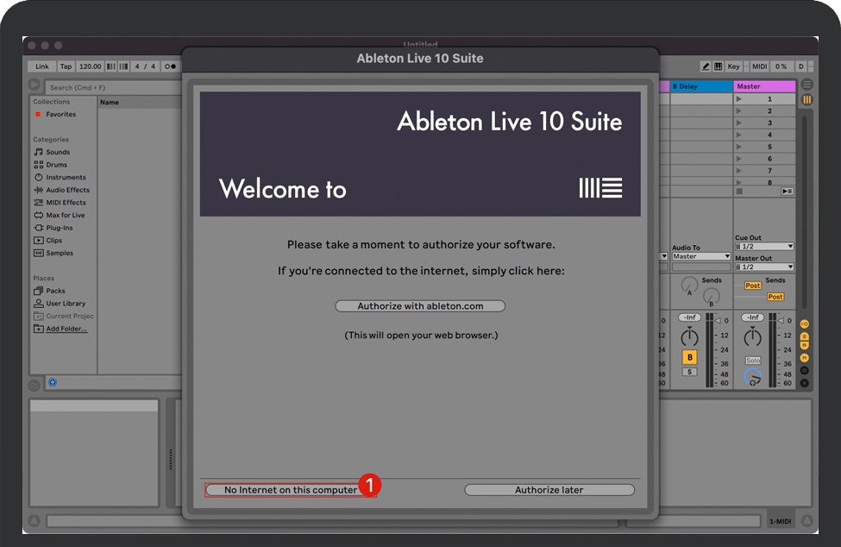Open Sounds category in browser

pos(58,152)
